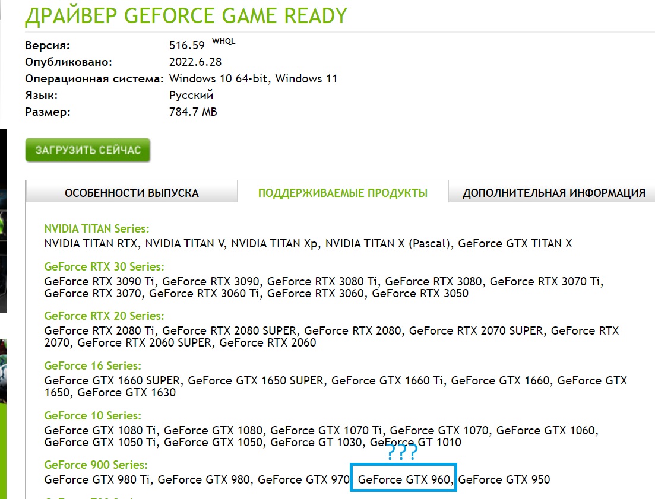Click GeForce GTX 1630 entry
The height and width of the screenshot is (499, 655).
[126, 393]
